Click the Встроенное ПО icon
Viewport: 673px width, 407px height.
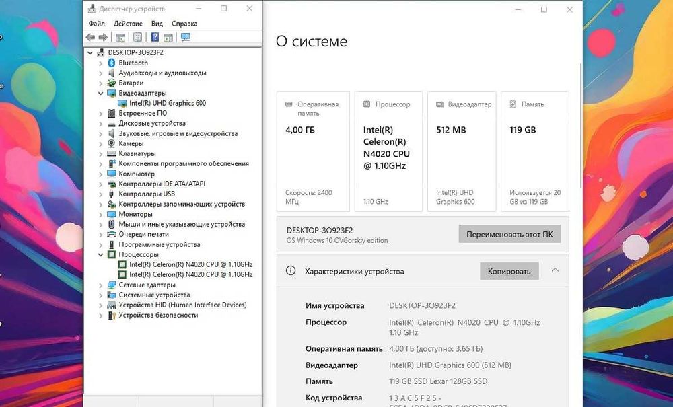pyautogui.click(x=112, y=113)
